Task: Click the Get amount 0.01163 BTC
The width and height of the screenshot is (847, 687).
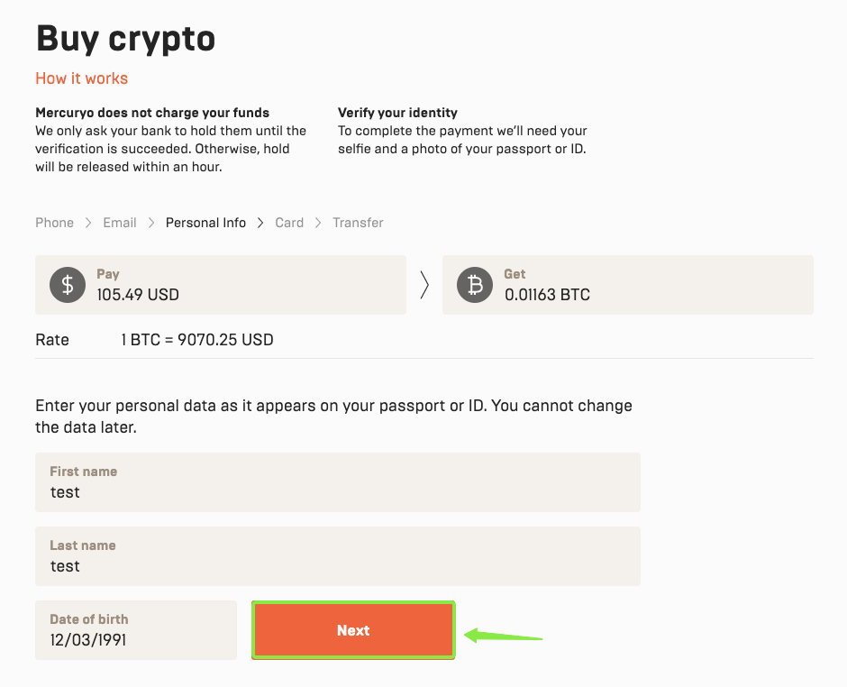Action: pyautogui.click(x=546, y=294)
